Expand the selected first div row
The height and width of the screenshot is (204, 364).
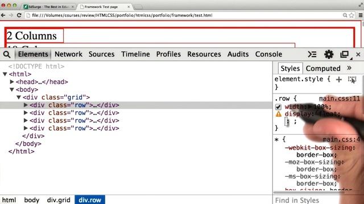pos(26,105)
